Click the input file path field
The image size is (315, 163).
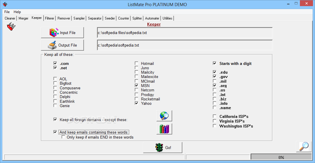(x=185, y=33)
